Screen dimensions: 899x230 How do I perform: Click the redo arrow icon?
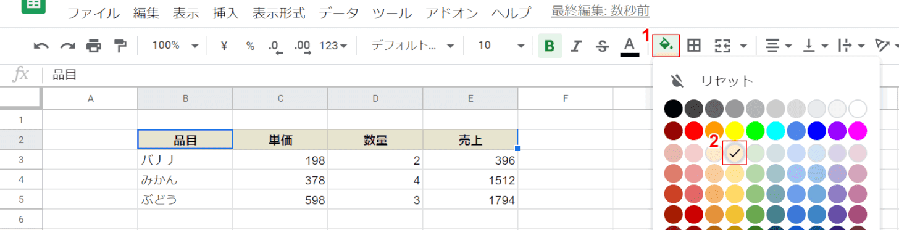click(x=67, y=46)
